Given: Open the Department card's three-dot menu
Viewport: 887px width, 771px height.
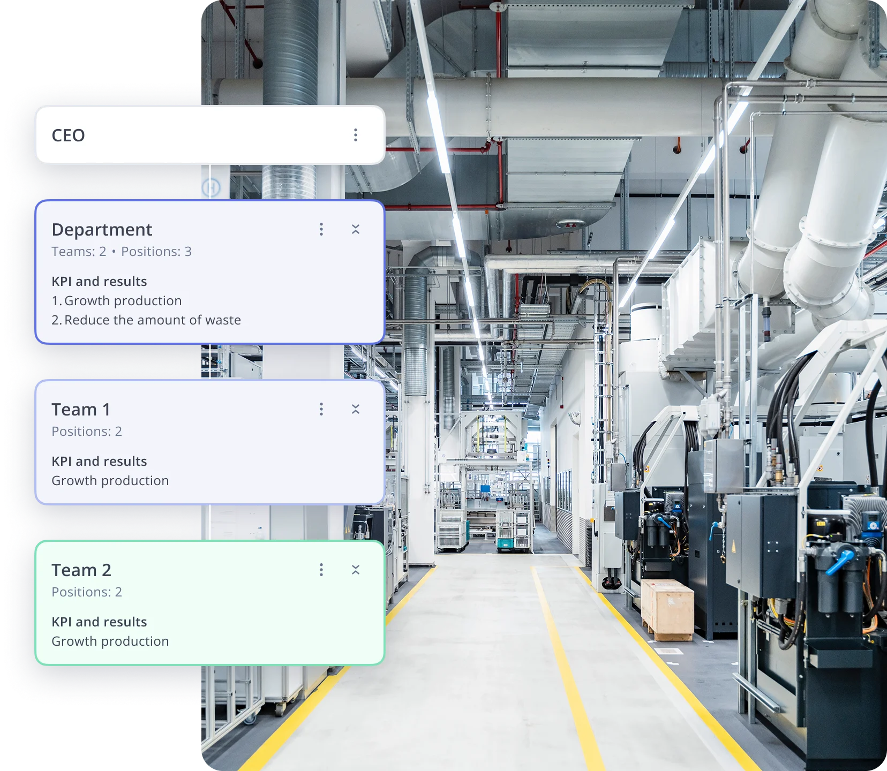Looking at the screenshot, I should (x=321, y=229).
